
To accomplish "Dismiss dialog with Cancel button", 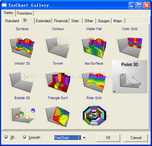I will [136, 138].
